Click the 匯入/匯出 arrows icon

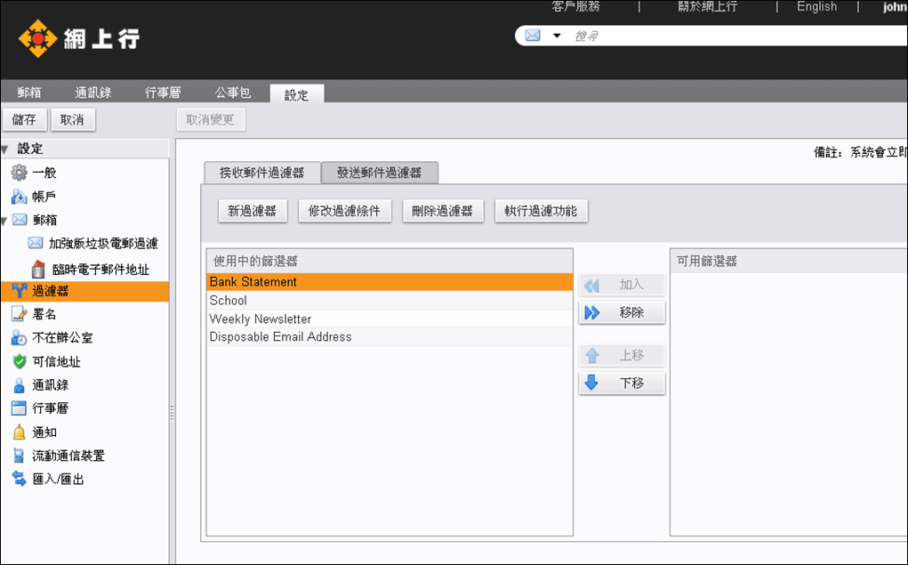(19, 479)
